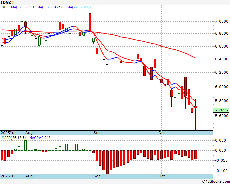Click the 0.050 MACD axis label
Viewport: 230px width, 184px height.
click(x=221, y=141)
